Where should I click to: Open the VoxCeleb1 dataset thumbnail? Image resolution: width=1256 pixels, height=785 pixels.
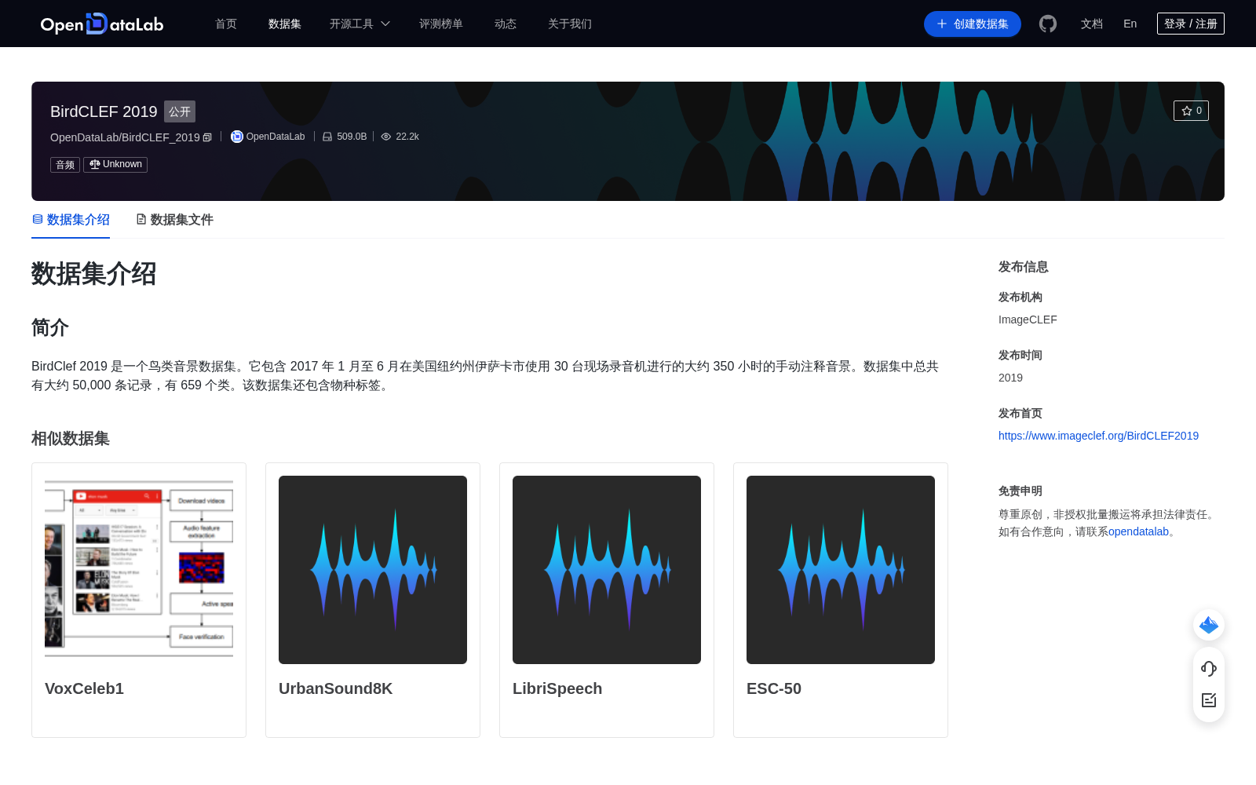(139, 570)
